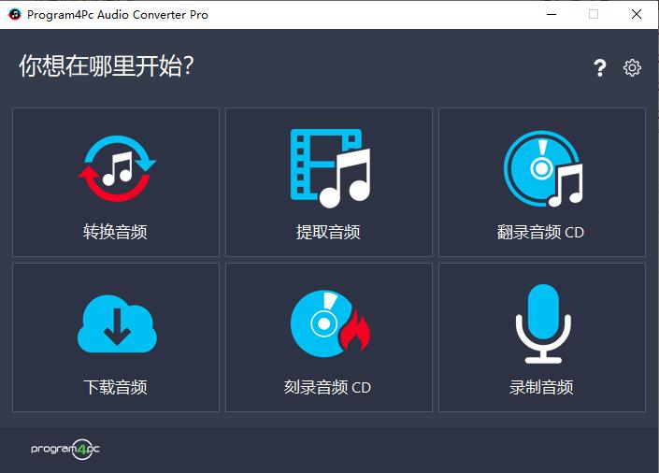Click the 提取音频 label
Screen dimensions: 659x473
(328, 232)
